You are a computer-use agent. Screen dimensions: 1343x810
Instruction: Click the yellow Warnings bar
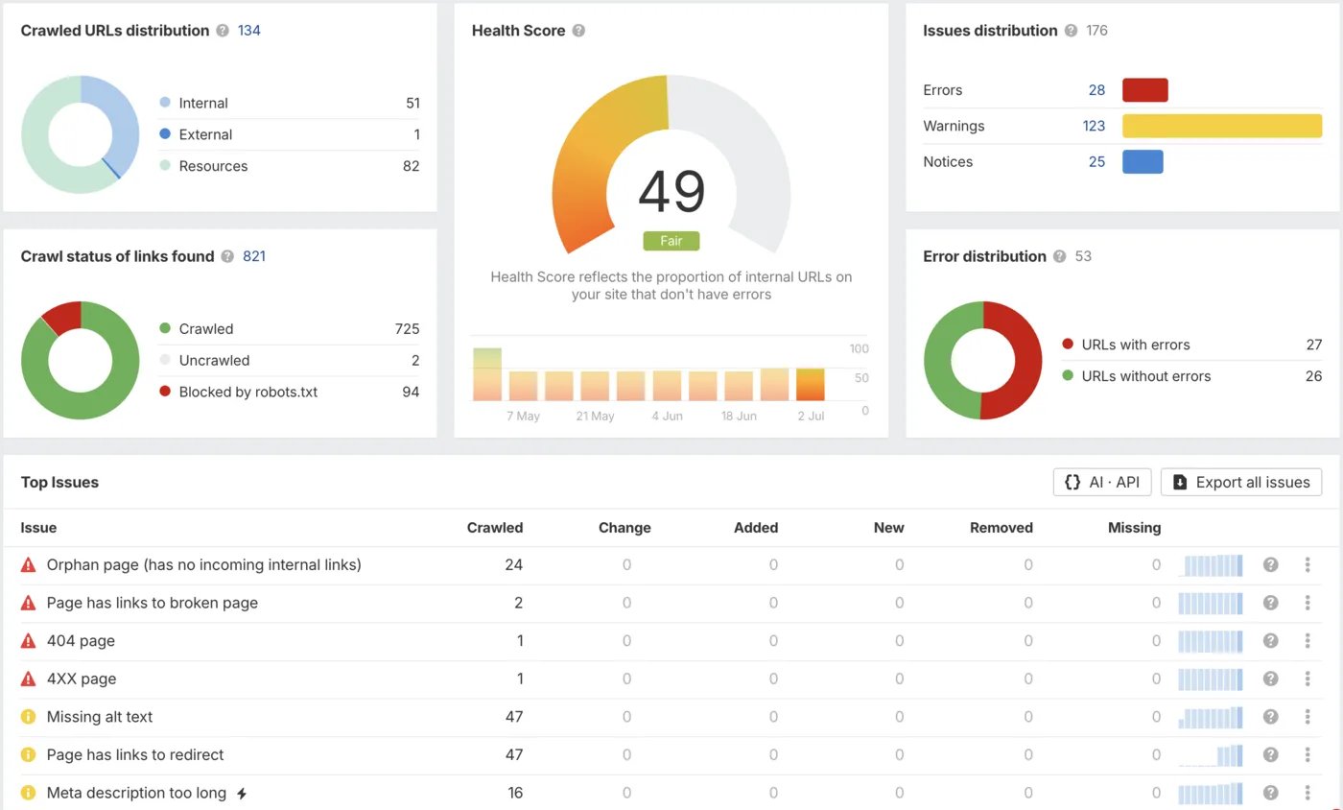point(1222,126)
